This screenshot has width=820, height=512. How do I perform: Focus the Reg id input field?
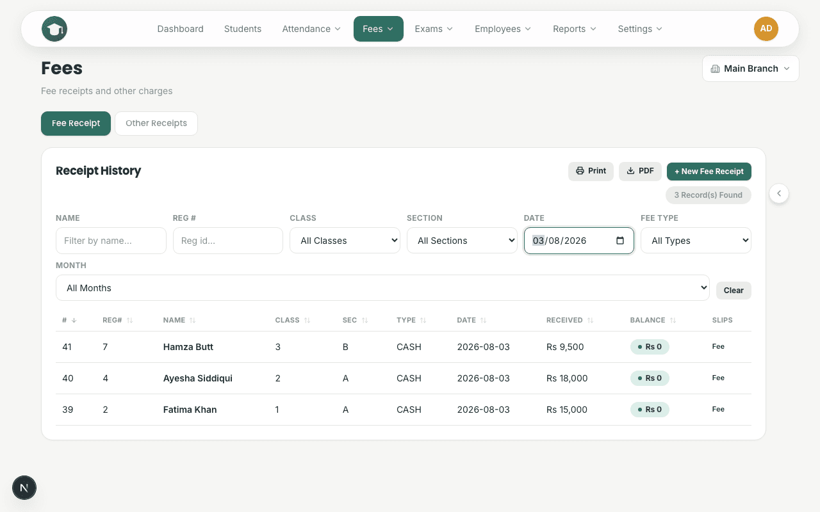point(227,241)
